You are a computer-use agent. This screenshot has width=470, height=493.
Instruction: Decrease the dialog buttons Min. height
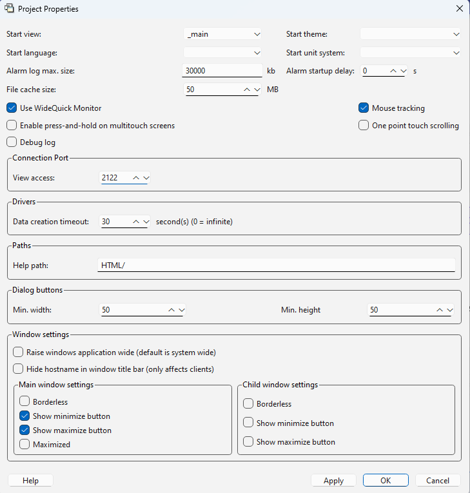click(x=450, y=310)
